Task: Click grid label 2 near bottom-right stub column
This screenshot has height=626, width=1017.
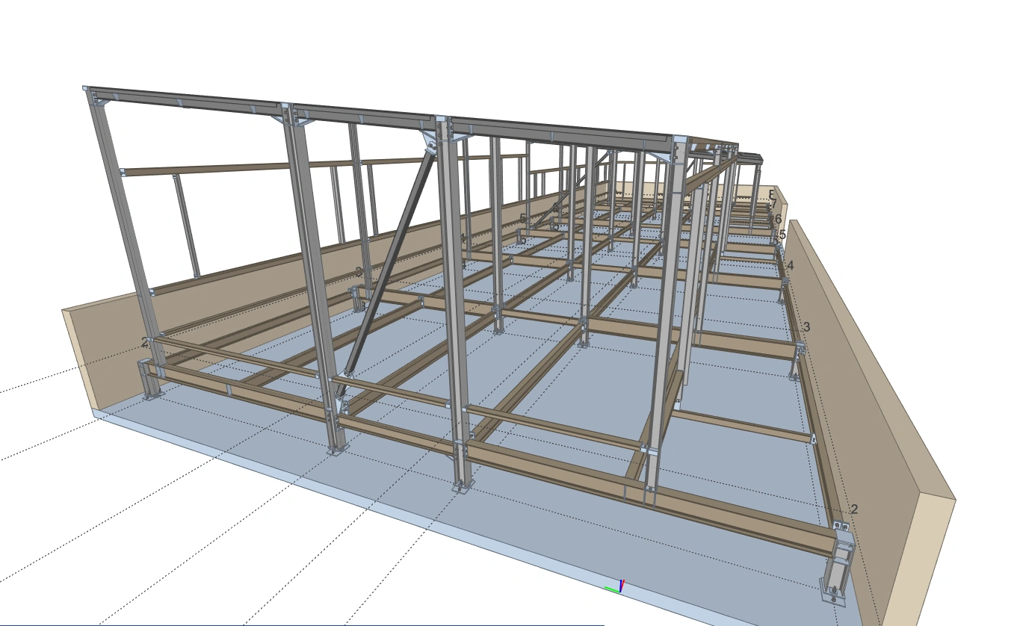Action: (854, 509)
